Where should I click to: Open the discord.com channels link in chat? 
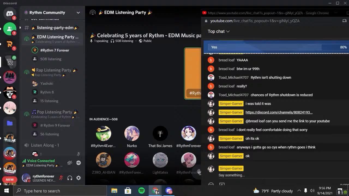279,112
